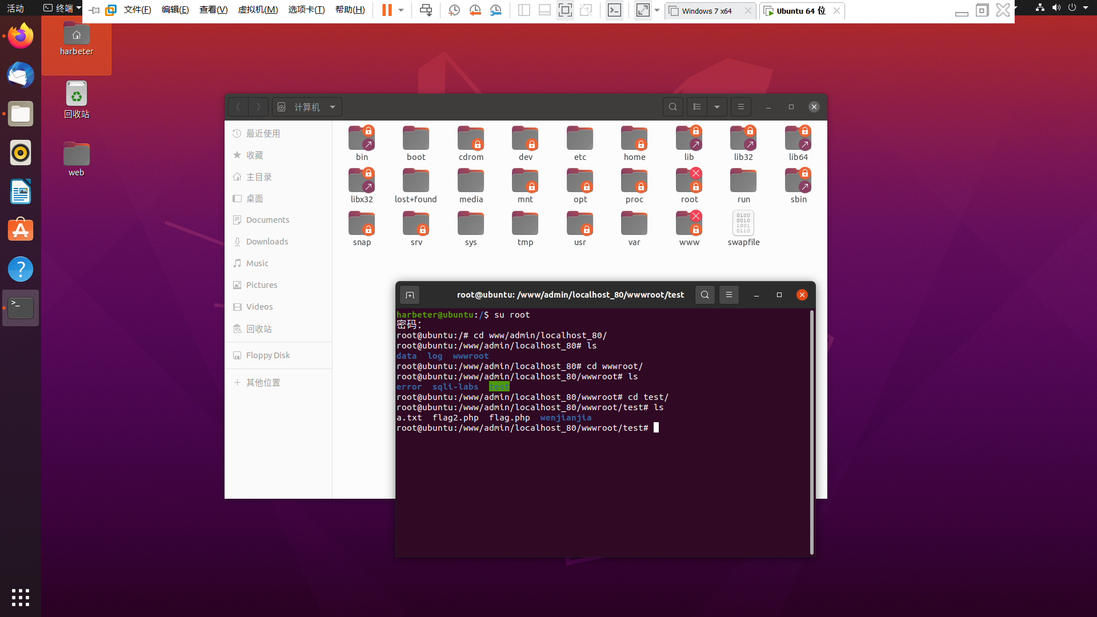Take a snapshot using the clock snapshot icon
The width and height of the screenshot is (1097, 617).
(454, 10)
